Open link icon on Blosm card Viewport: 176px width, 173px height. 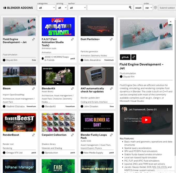[33, 89]
